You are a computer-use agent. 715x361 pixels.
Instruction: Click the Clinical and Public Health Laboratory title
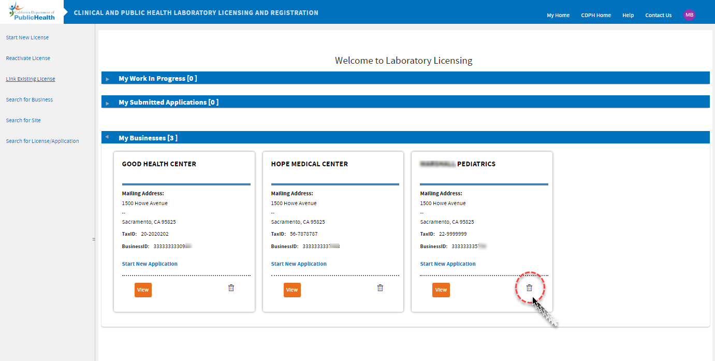tap(196, 12)
